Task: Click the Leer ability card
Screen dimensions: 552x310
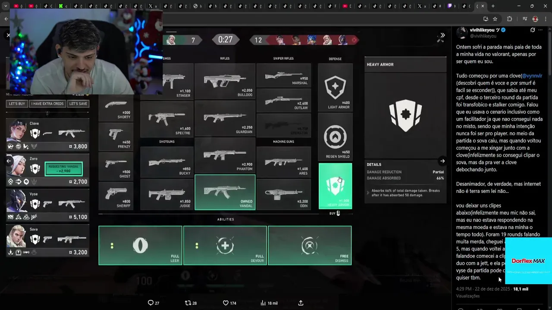Action: pyautogui.click(x=140, y=245)
